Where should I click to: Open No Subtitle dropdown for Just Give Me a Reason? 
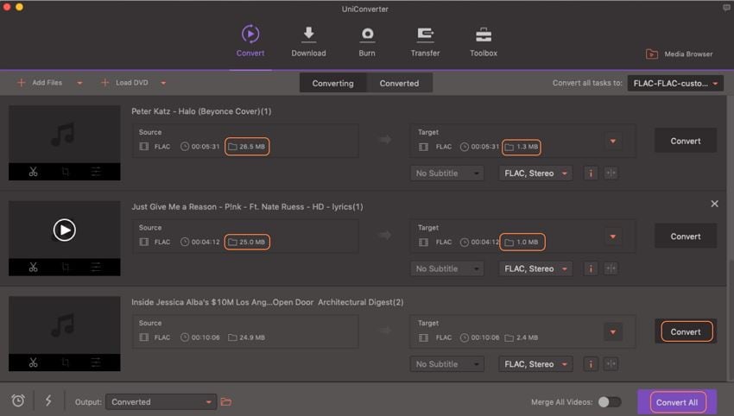point(447,268)
